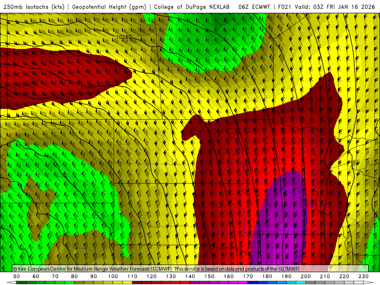
Task: Click the legend value 210
Action: coord(325,276)
